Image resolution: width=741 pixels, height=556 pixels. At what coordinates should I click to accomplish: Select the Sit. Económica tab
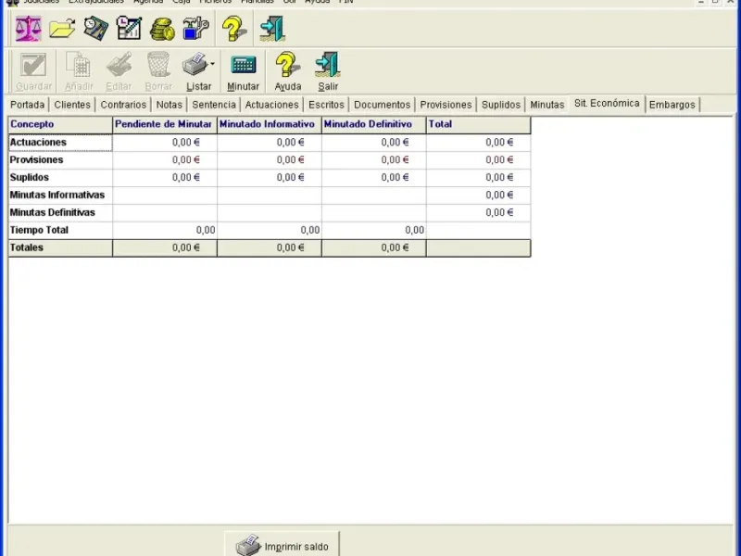point(607,104)
